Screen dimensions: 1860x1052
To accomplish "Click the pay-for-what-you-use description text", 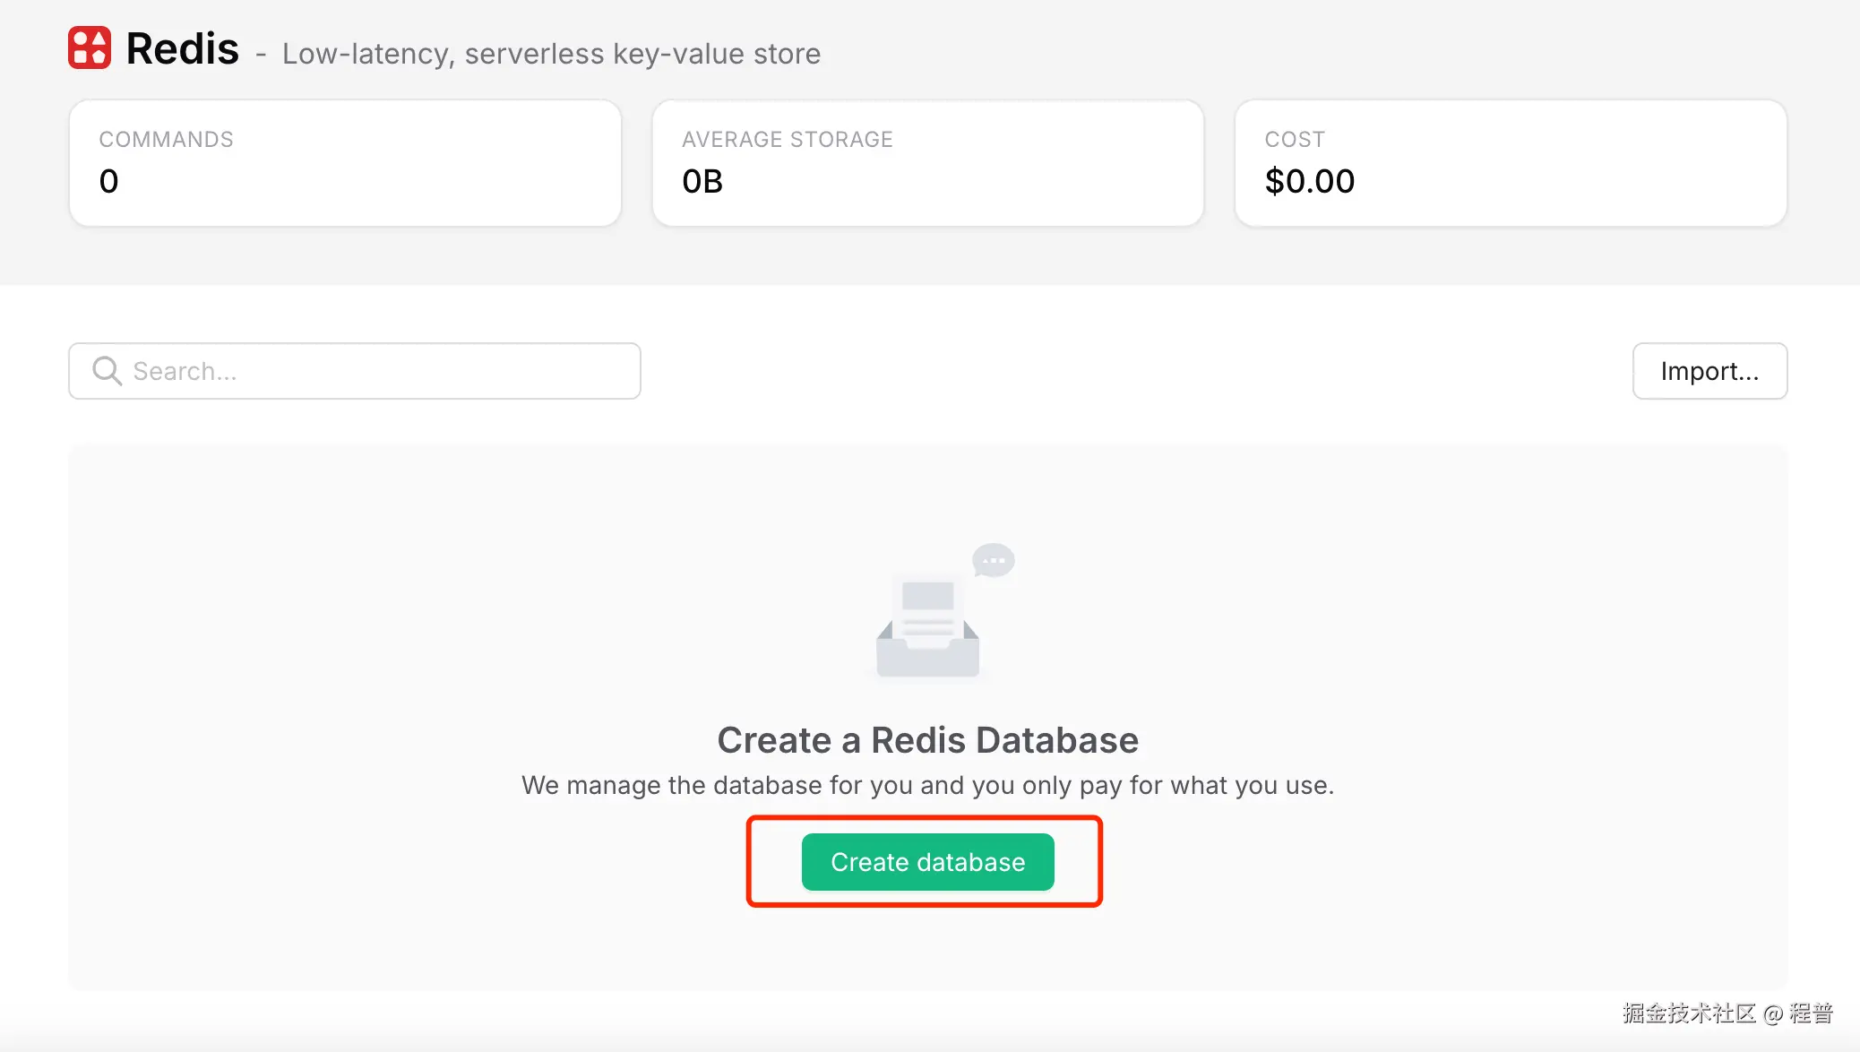I will click(x=927, y=785).
